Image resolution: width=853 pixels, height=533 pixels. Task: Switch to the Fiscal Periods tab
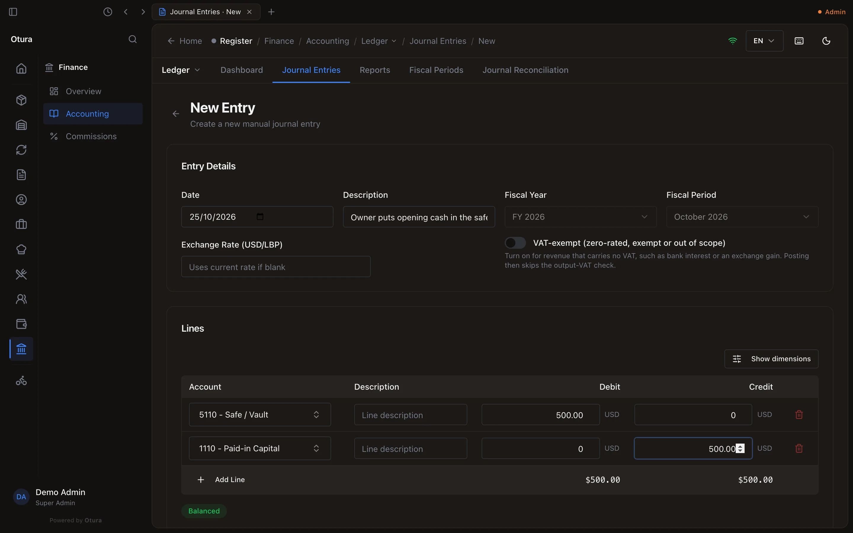(436, 70)
